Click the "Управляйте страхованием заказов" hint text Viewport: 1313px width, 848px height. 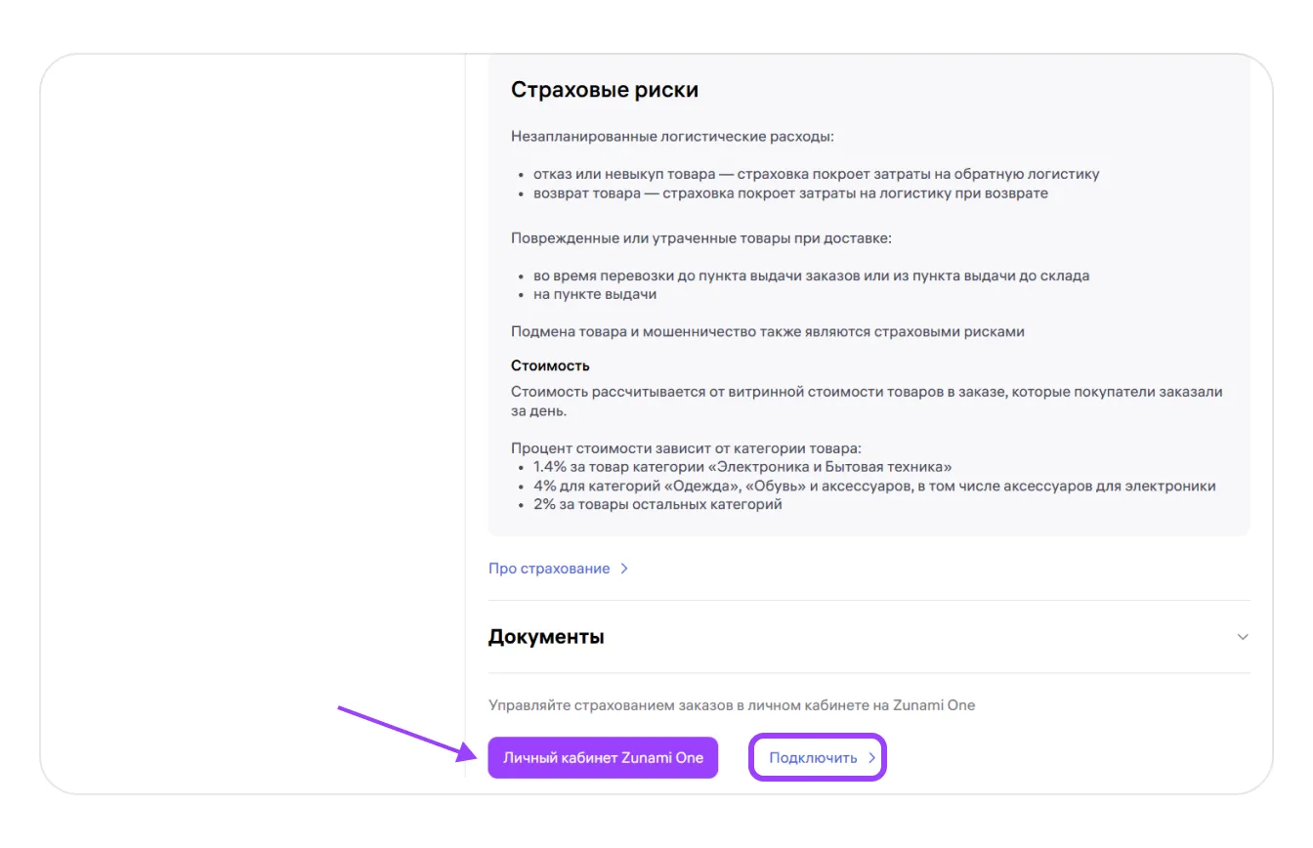click(731, 704)
